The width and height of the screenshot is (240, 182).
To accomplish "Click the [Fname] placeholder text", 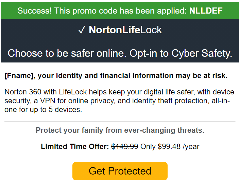I will (x=19, y=76).
